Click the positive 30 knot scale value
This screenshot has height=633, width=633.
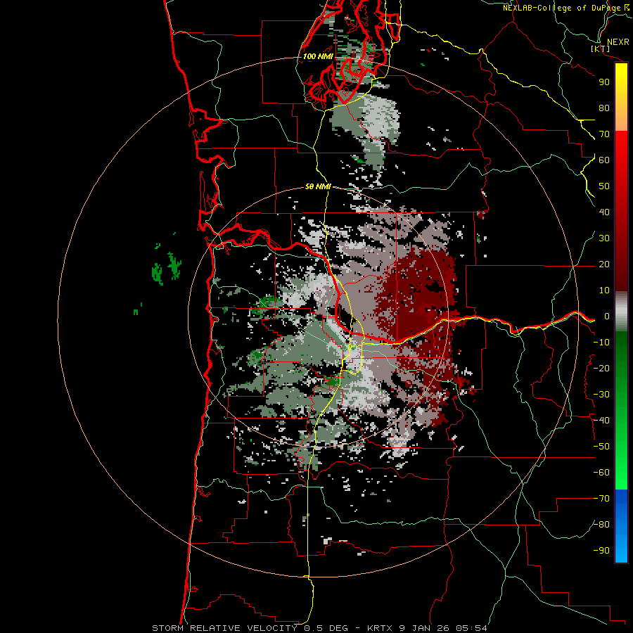604,238
